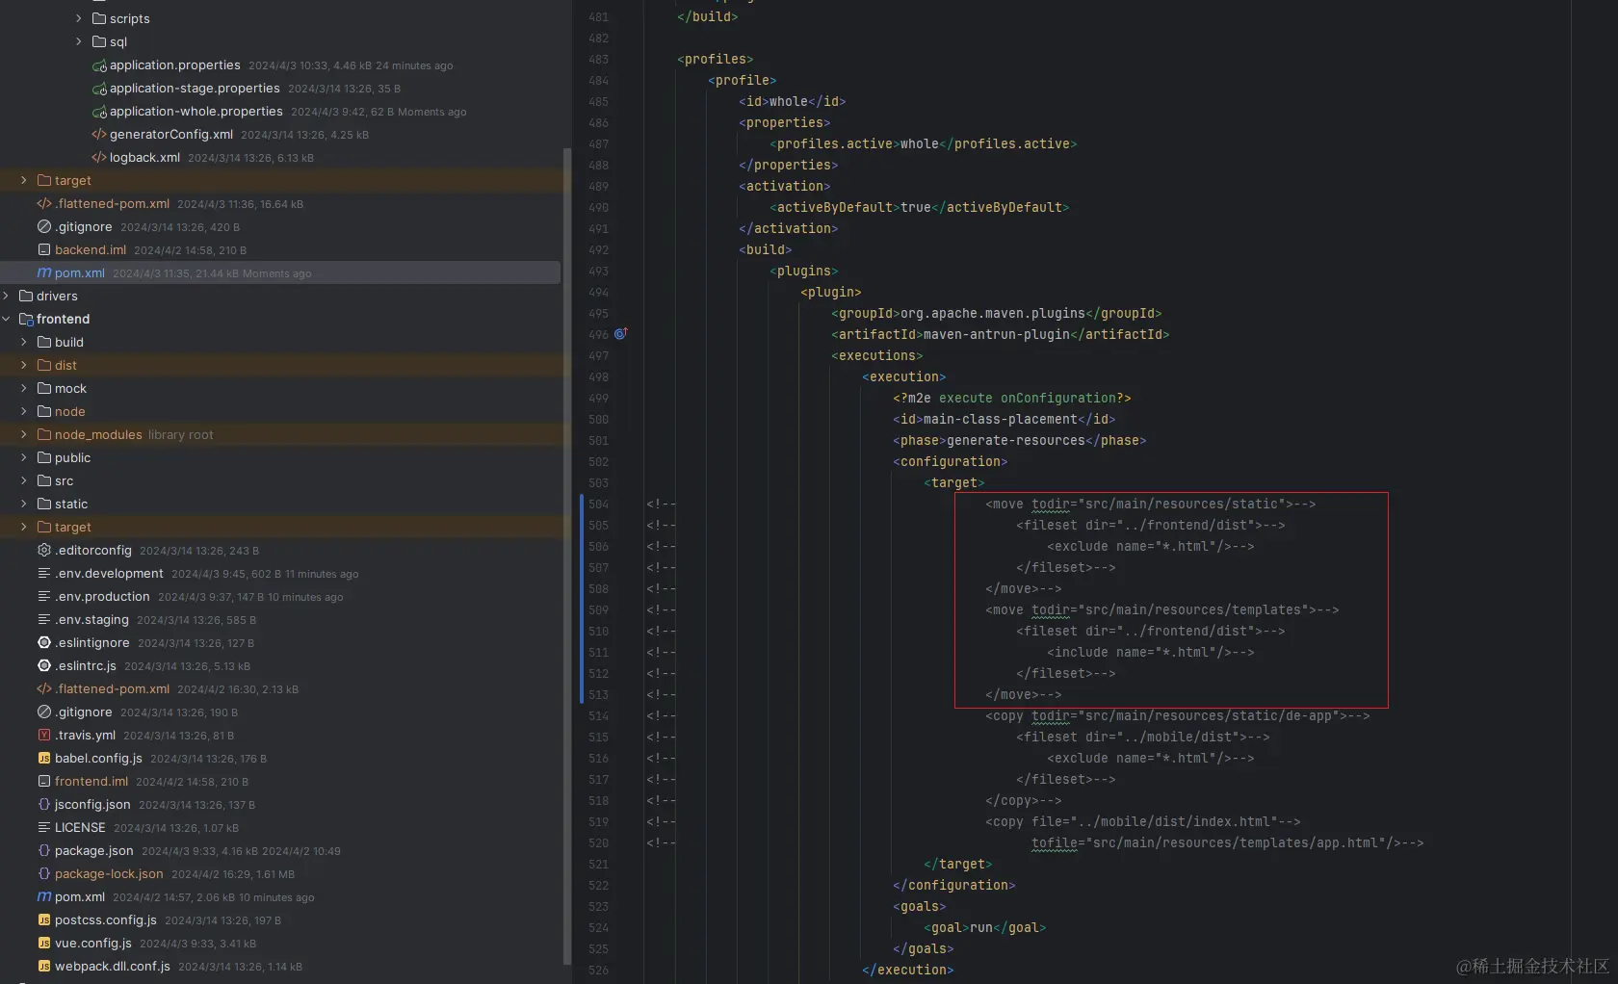This screenshot has height=984, width=1618.
Task: Click the logback.xml XML icon
Action: click(x=99, y=158)
